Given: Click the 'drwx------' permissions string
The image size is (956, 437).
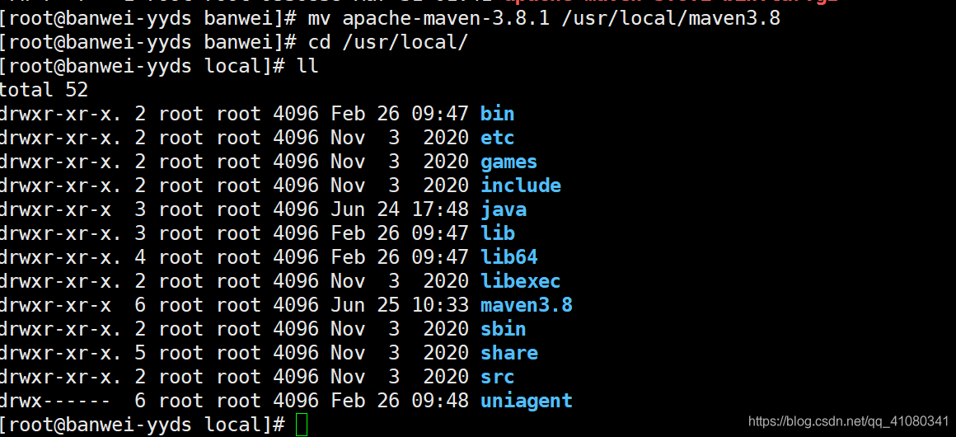Looking at the screenshot, I should pos(55,401).
